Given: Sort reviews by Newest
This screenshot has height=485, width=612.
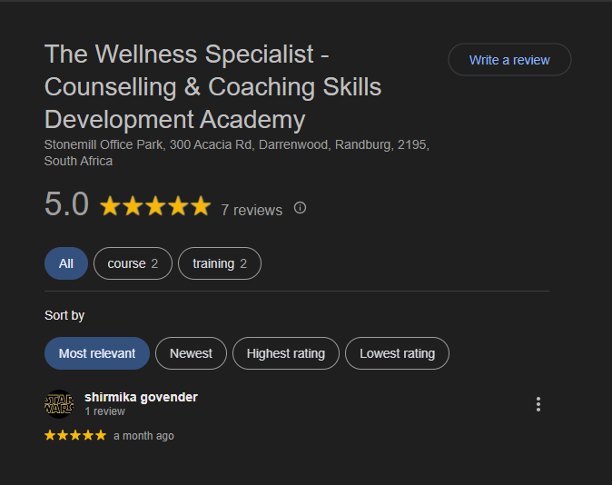Looking at the screenshot, I should [x=191, y=353].
